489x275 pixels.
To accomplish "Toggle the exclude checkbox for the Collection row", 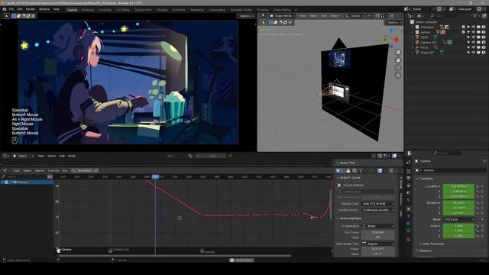I will click(463, 27).
